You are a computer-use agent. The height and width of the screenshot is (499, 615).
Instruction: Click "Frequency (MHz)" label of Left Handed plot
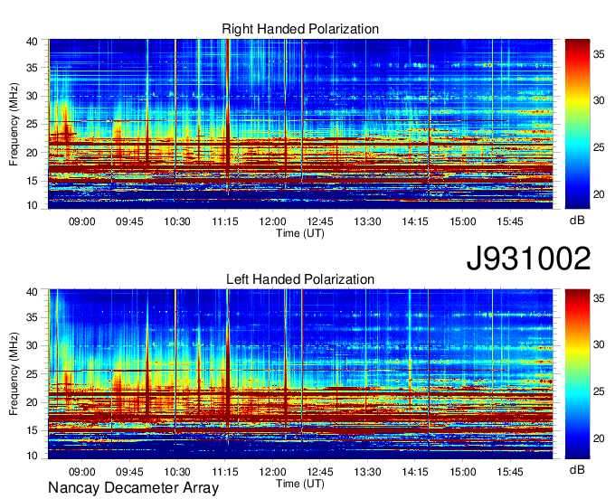tap(14, 374)
